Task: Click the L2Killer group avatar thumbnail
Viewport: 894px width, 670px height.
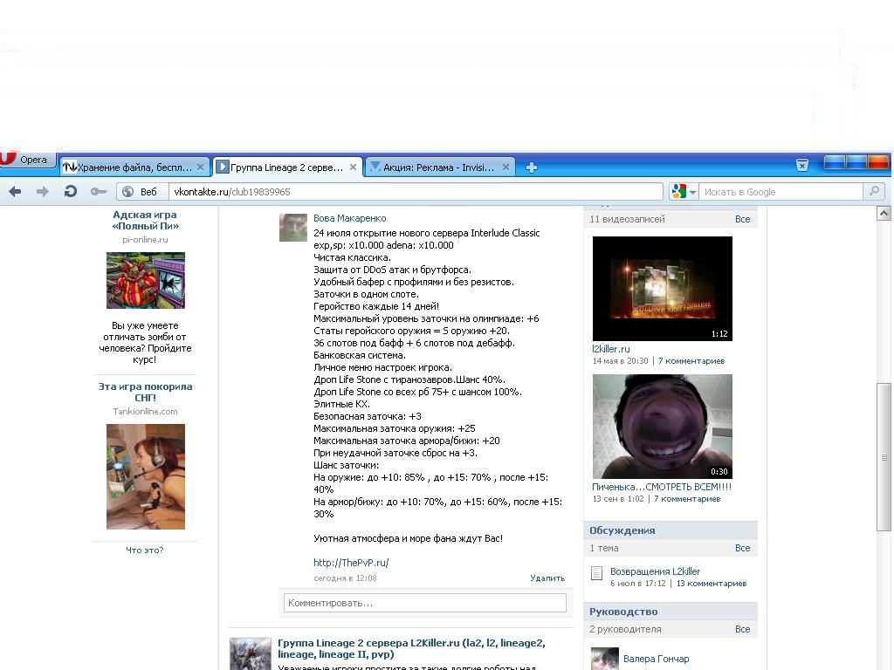Action: click(x=251, y=653)
